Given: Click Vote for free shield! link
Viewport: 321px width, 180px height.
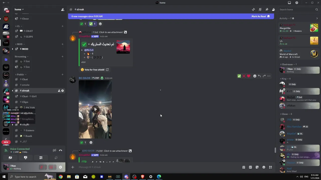Looking at the screenshot, I should click(x=95, y=70).
